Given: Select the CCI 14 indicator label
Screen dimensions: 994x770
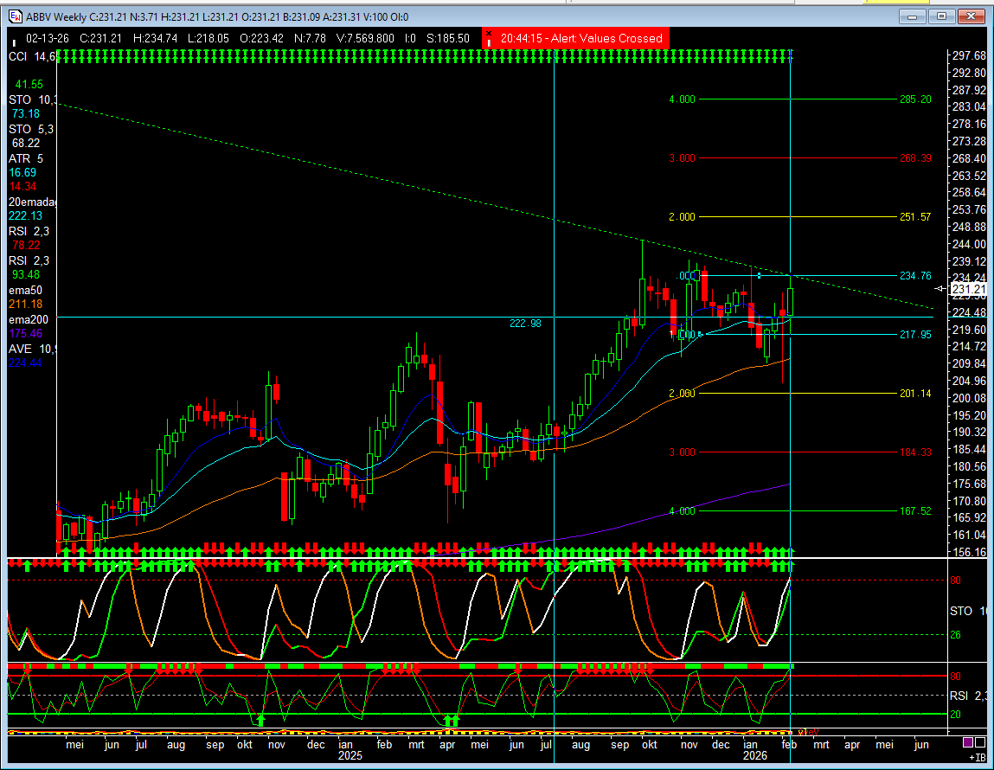Looking at the screenshot, I should [x=31, y=56].
